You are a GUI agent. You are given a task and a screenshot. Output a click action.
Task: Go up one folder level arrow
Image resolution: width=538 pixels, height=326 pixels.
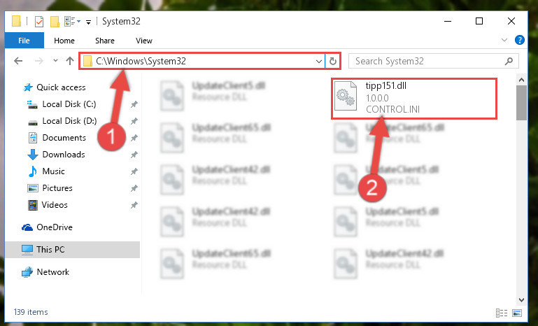(x=70, y=61)
